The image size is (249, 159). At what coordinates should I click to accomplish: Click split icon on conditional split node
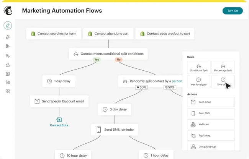click(76, 54)
